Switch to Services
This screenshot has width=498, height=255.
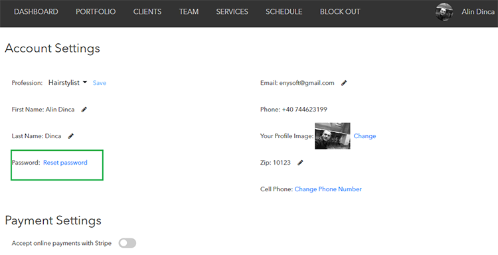click(232, 12)
